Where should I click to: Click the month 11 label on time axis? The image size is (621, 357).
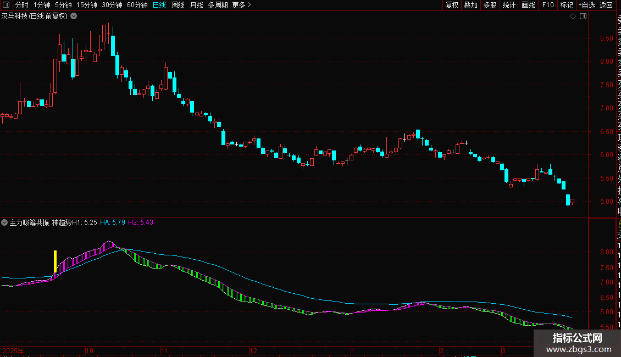click(x=165, y=350)
